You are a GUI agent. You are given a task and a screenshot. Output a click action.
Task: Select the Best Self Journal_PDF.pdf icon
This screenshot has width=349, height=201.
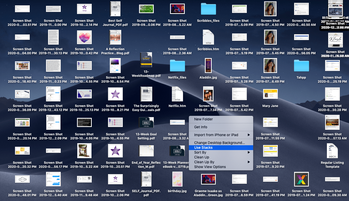[x=115, y=9]
